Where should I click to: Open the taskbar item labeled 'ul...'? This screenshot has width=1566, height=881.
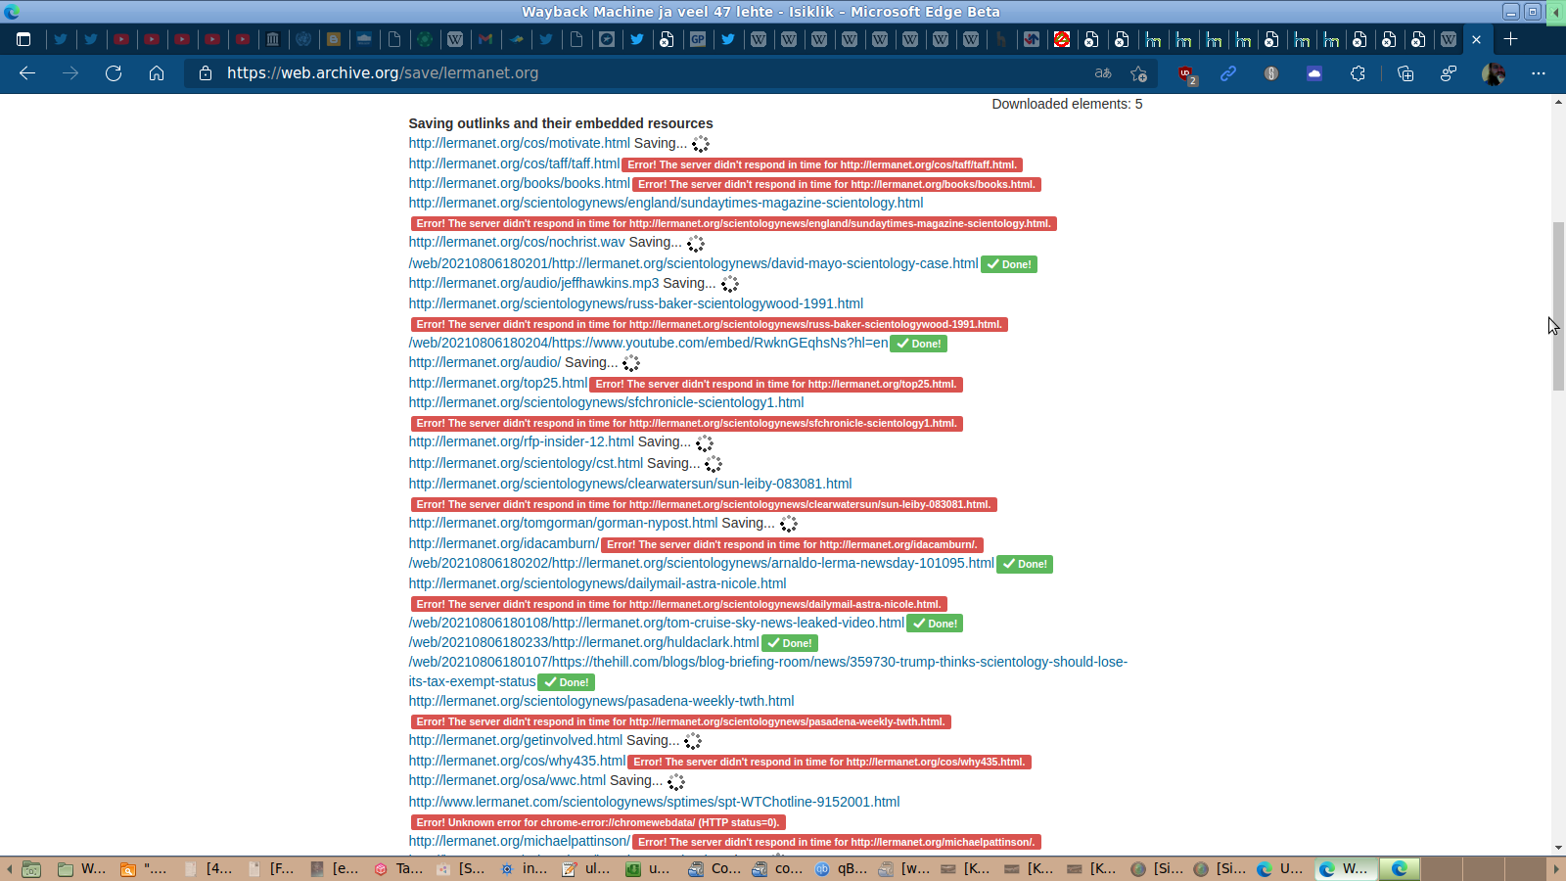coord(587,868)
